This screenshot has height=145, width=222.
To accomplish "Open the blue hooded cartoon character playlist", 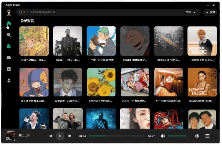I will click(34, 82).
